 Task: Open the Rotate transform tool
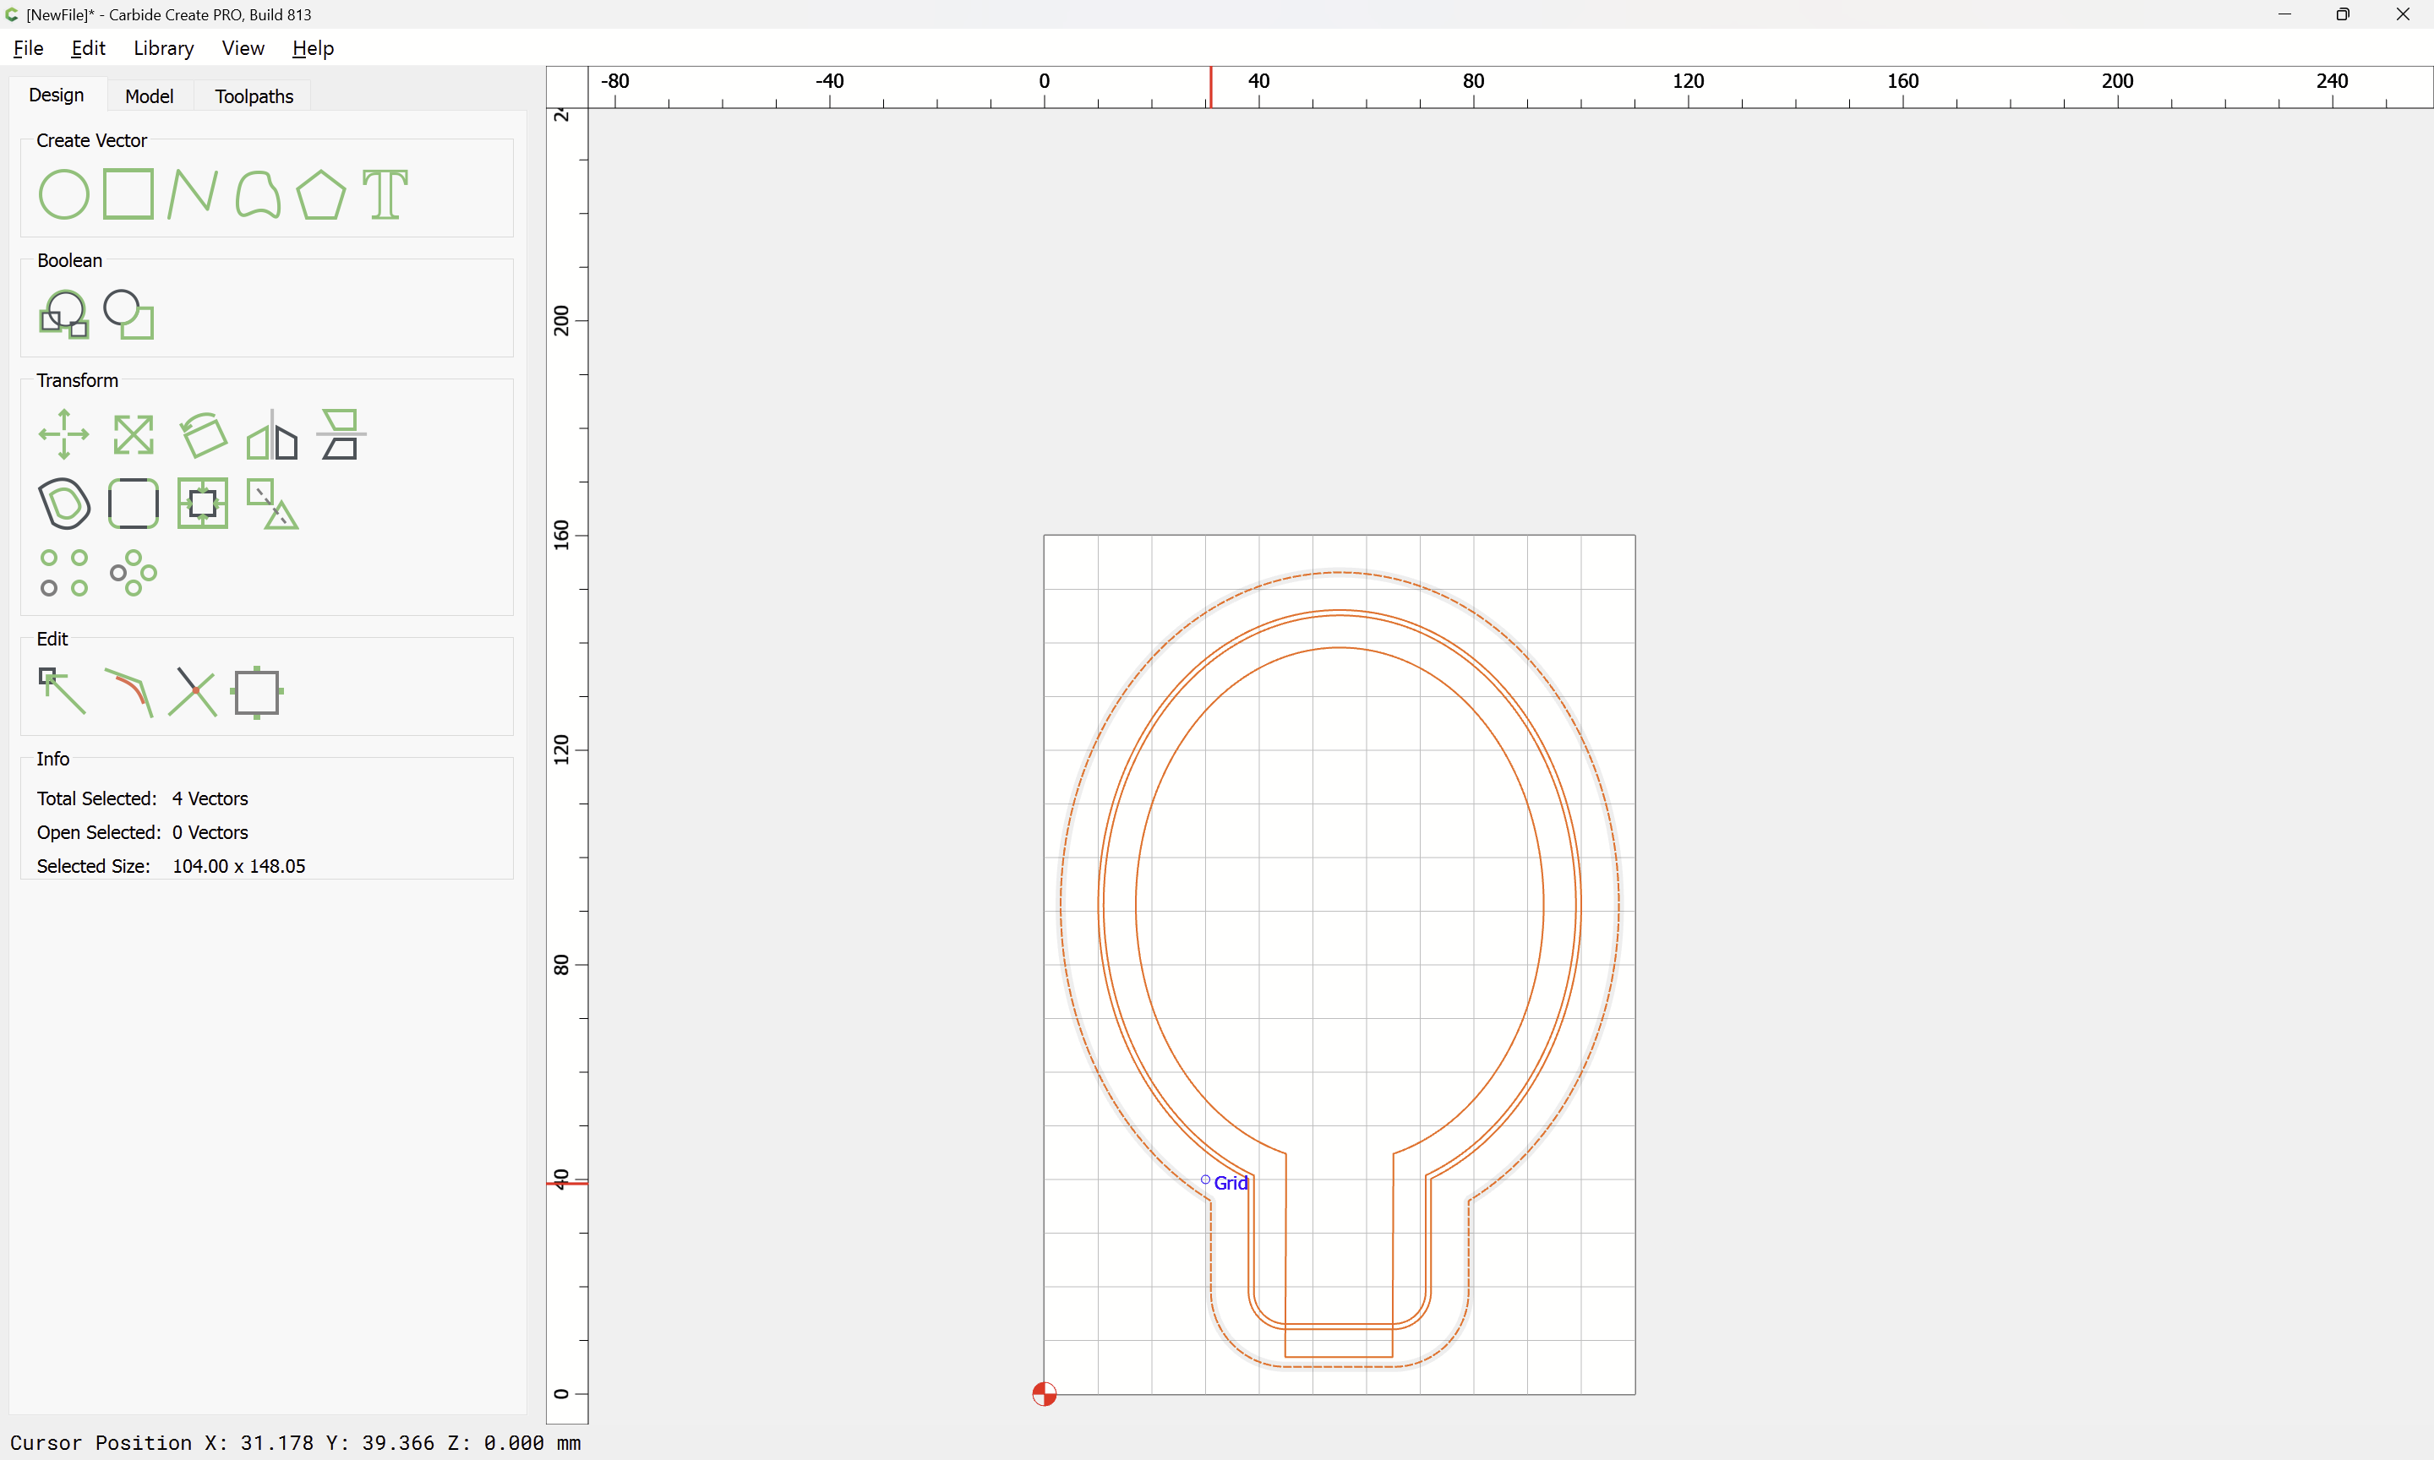click(203, 434)
